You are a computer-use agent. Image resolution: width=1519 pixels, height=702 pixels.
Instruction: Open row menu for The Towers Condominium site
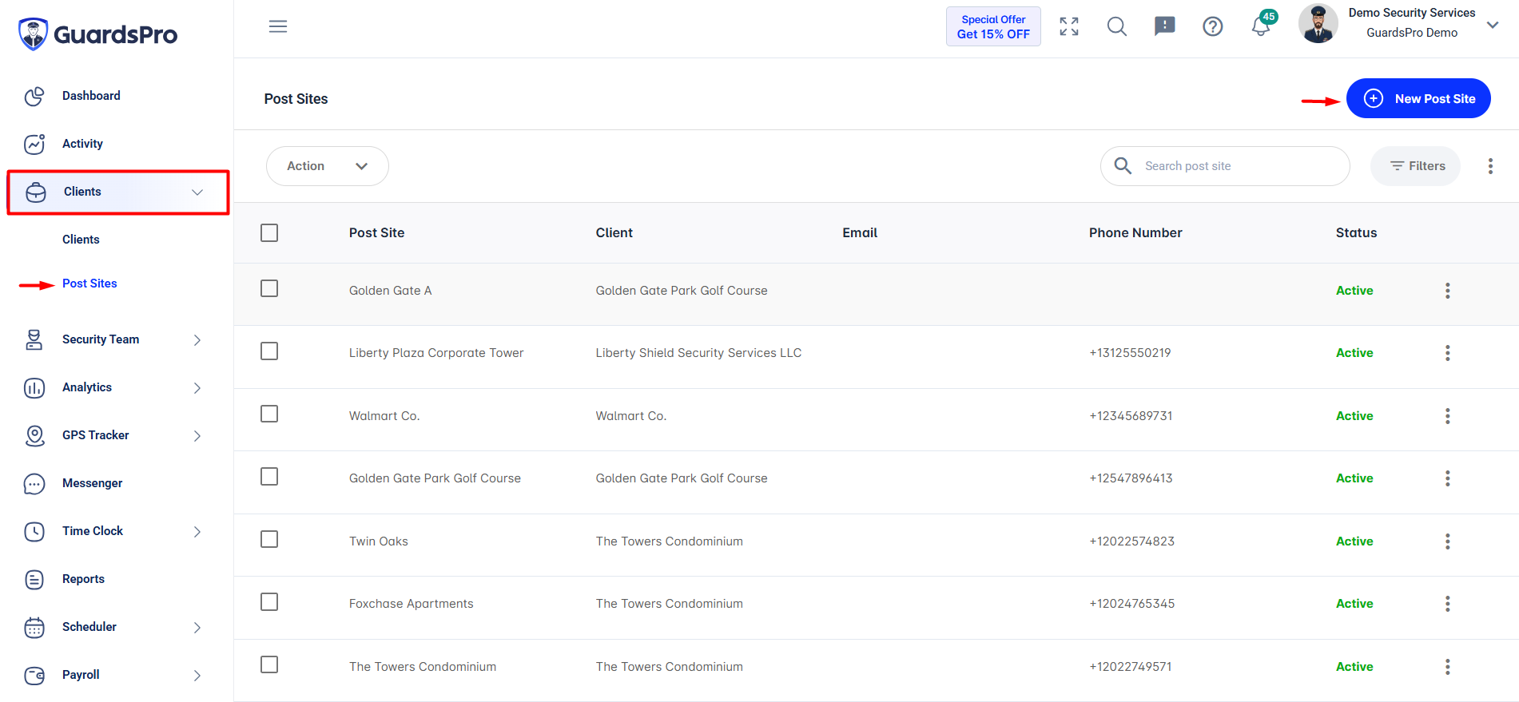(1447, 667)
